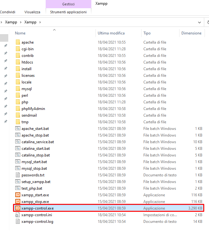The width and height of the screenshot is (209, 232).
Task: Sort files by Dimensione column header
Action: (x=191, y=33)
